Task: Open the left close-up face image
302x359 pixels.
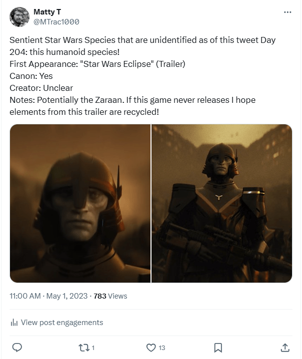Action: [x=80, y=203]
